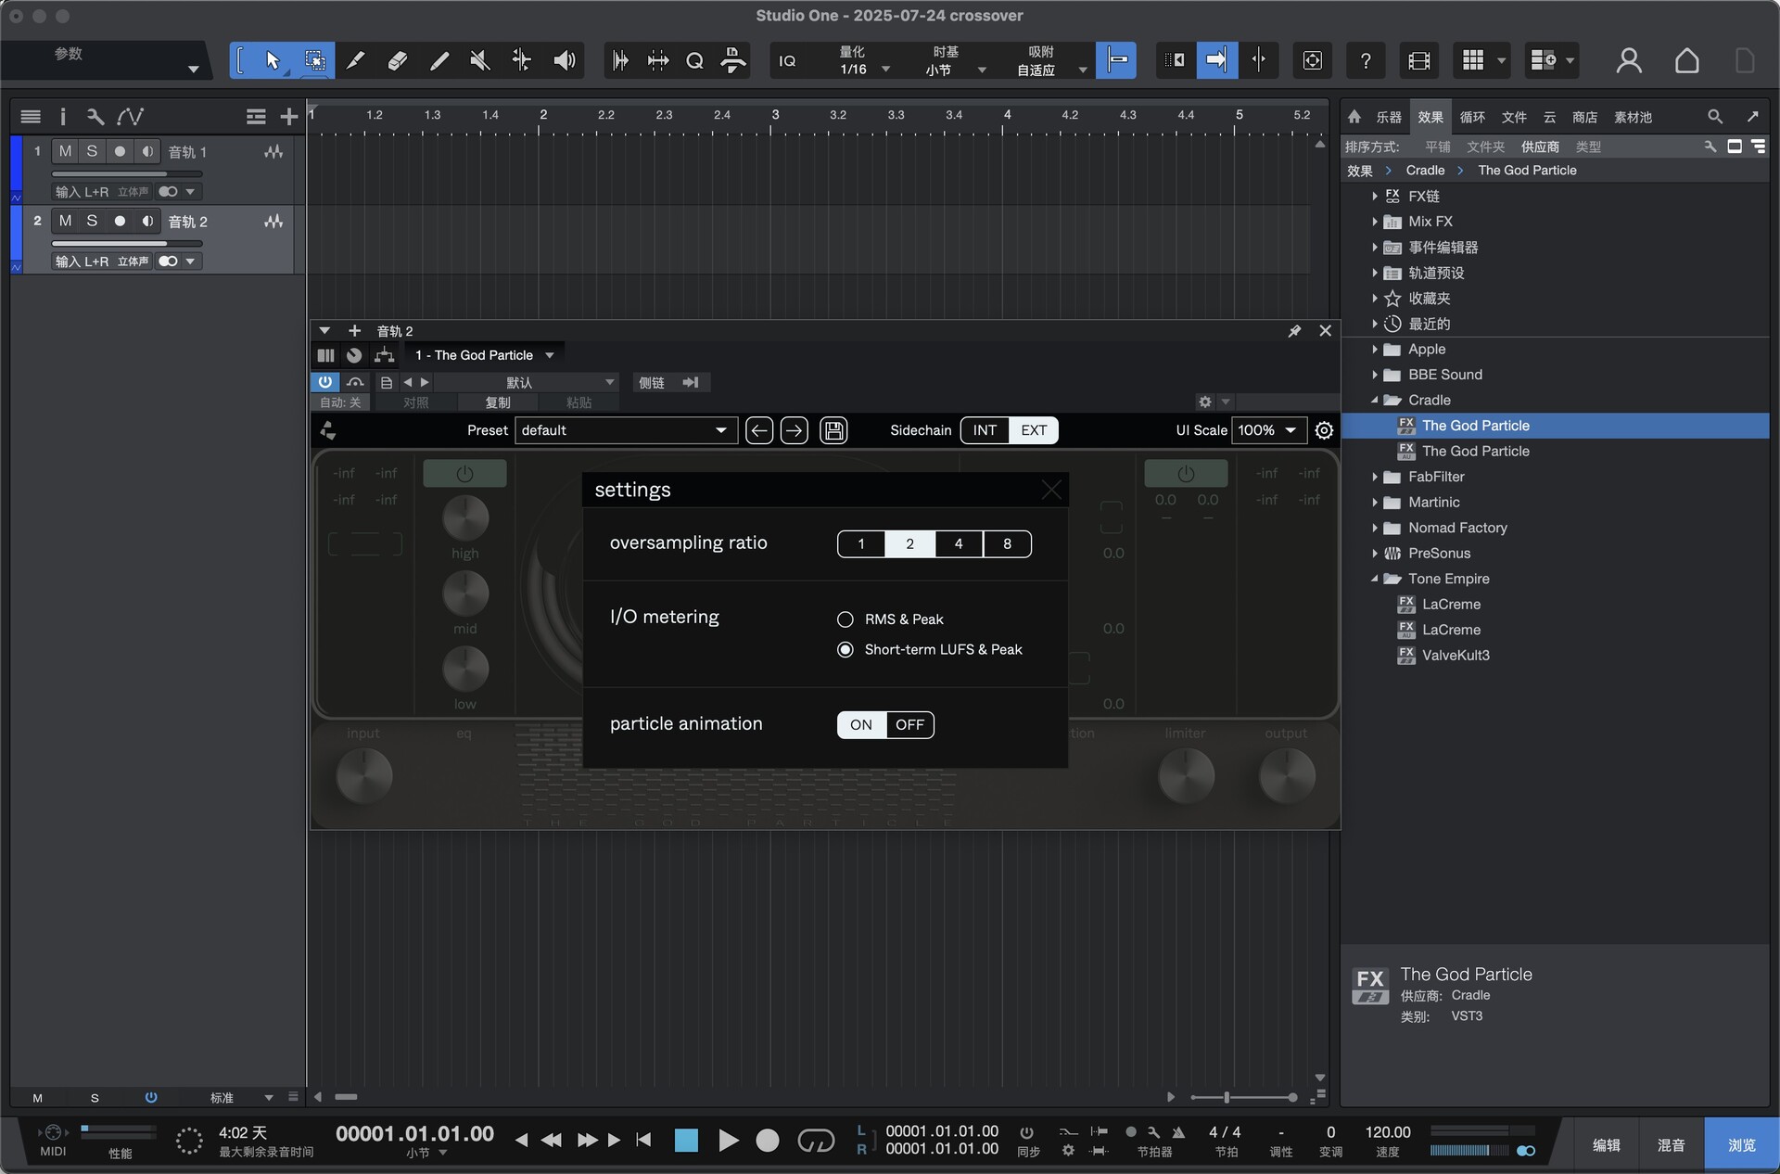Switch to 乐器 browser tab
The image size is (1780, 1174).
tap(1388, 117)
